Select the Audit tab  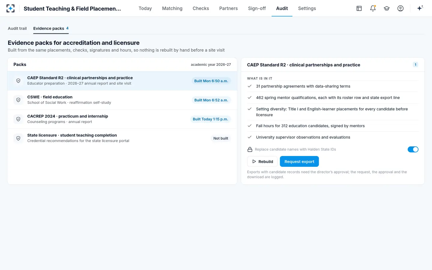(282, 8)
